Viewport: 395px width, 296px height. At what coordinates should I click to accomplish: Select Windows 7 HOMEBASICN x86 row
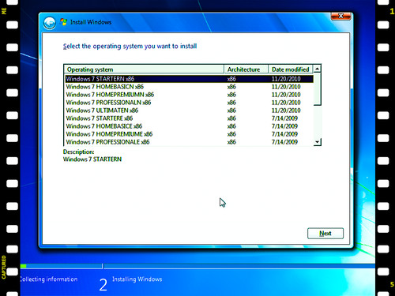[x=189, y=87]
